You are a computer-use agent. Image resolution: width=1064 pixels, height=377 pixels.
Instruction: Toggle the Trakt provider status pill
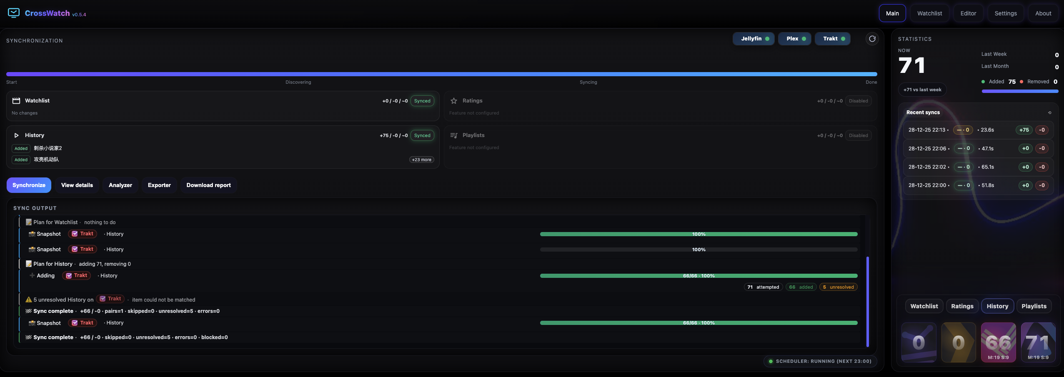tap(833, 39)
